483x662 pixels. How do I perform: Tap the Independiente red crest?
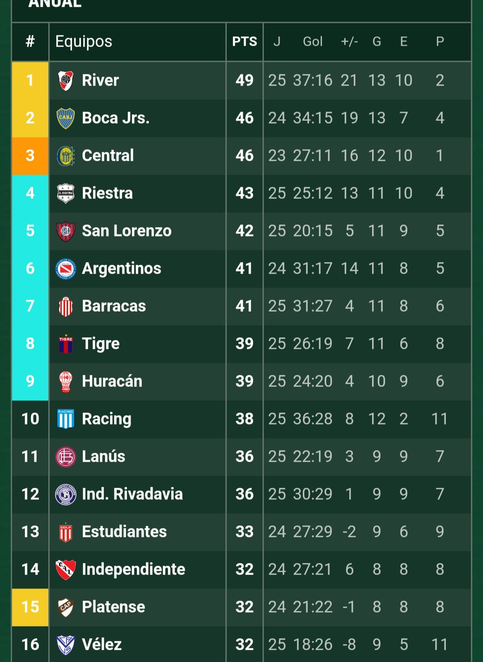pos(66,570)
